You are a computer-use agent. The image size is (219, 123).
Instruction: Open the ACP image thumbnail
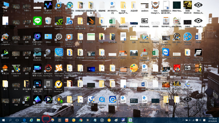[x=16, y=39]
